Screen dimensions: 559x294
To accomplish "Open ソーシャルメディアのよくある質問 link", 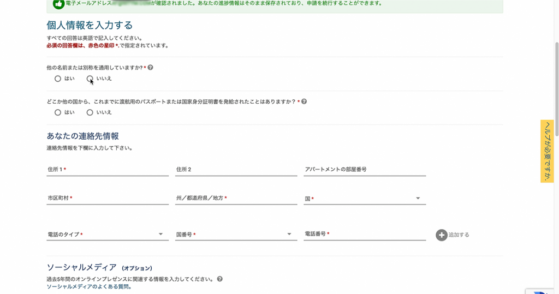I will click(89, 286).
